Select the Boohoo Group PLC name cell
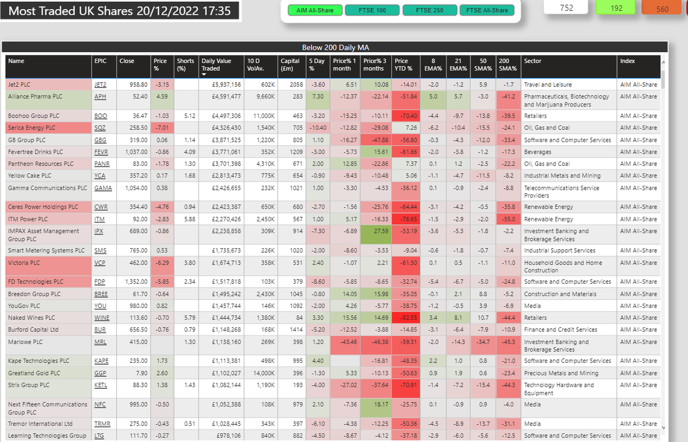 (x=48, y=116)
